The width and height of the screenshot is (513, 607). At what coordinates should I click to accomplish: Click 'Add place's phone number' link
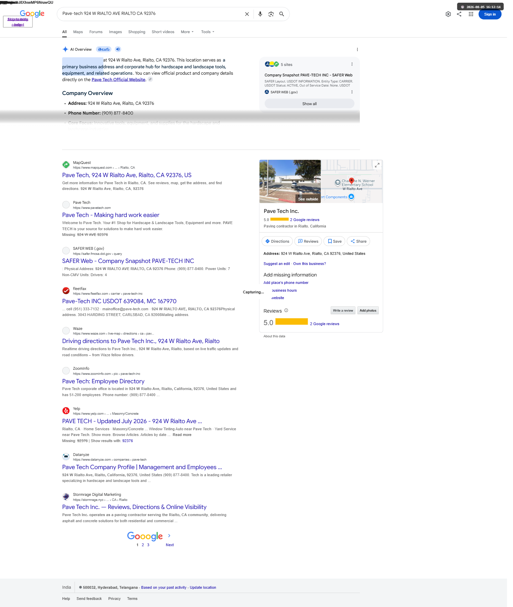(286, 283)
